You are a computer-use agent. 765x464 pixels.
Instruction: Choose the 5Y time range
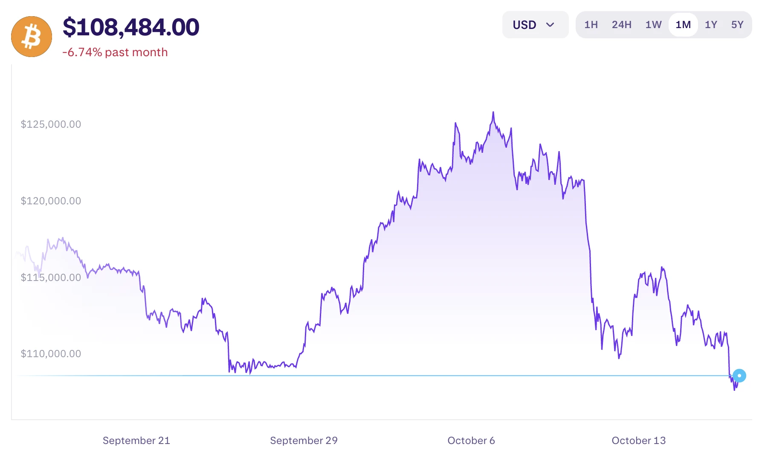click(737, 25)
